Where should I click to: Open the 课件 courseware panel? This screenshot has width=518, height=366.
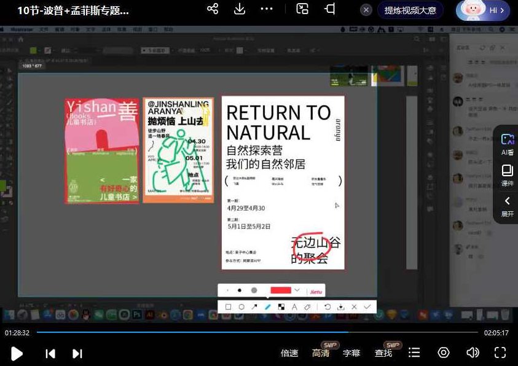[x=508, y=176]
